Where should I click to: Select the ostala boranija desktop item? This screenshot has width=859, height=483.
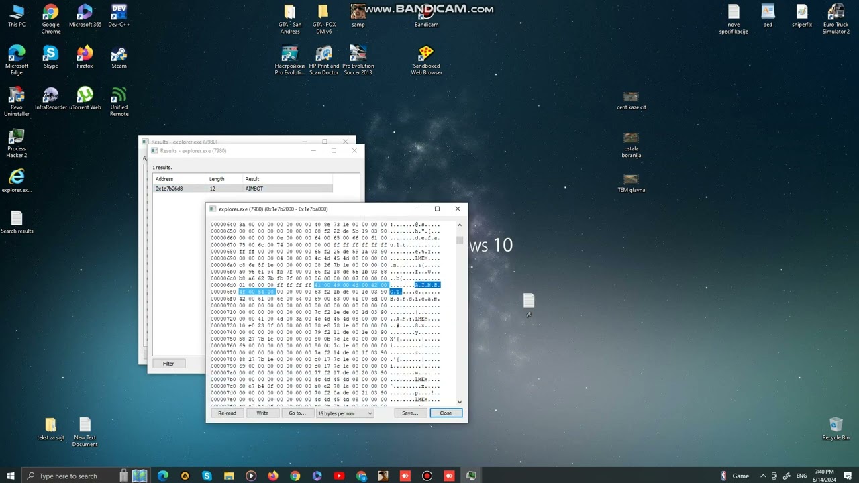click(x=631, y=145)
